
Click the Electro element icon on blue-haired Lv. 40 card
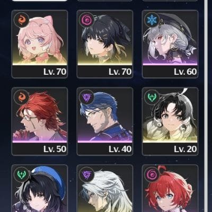87,97
